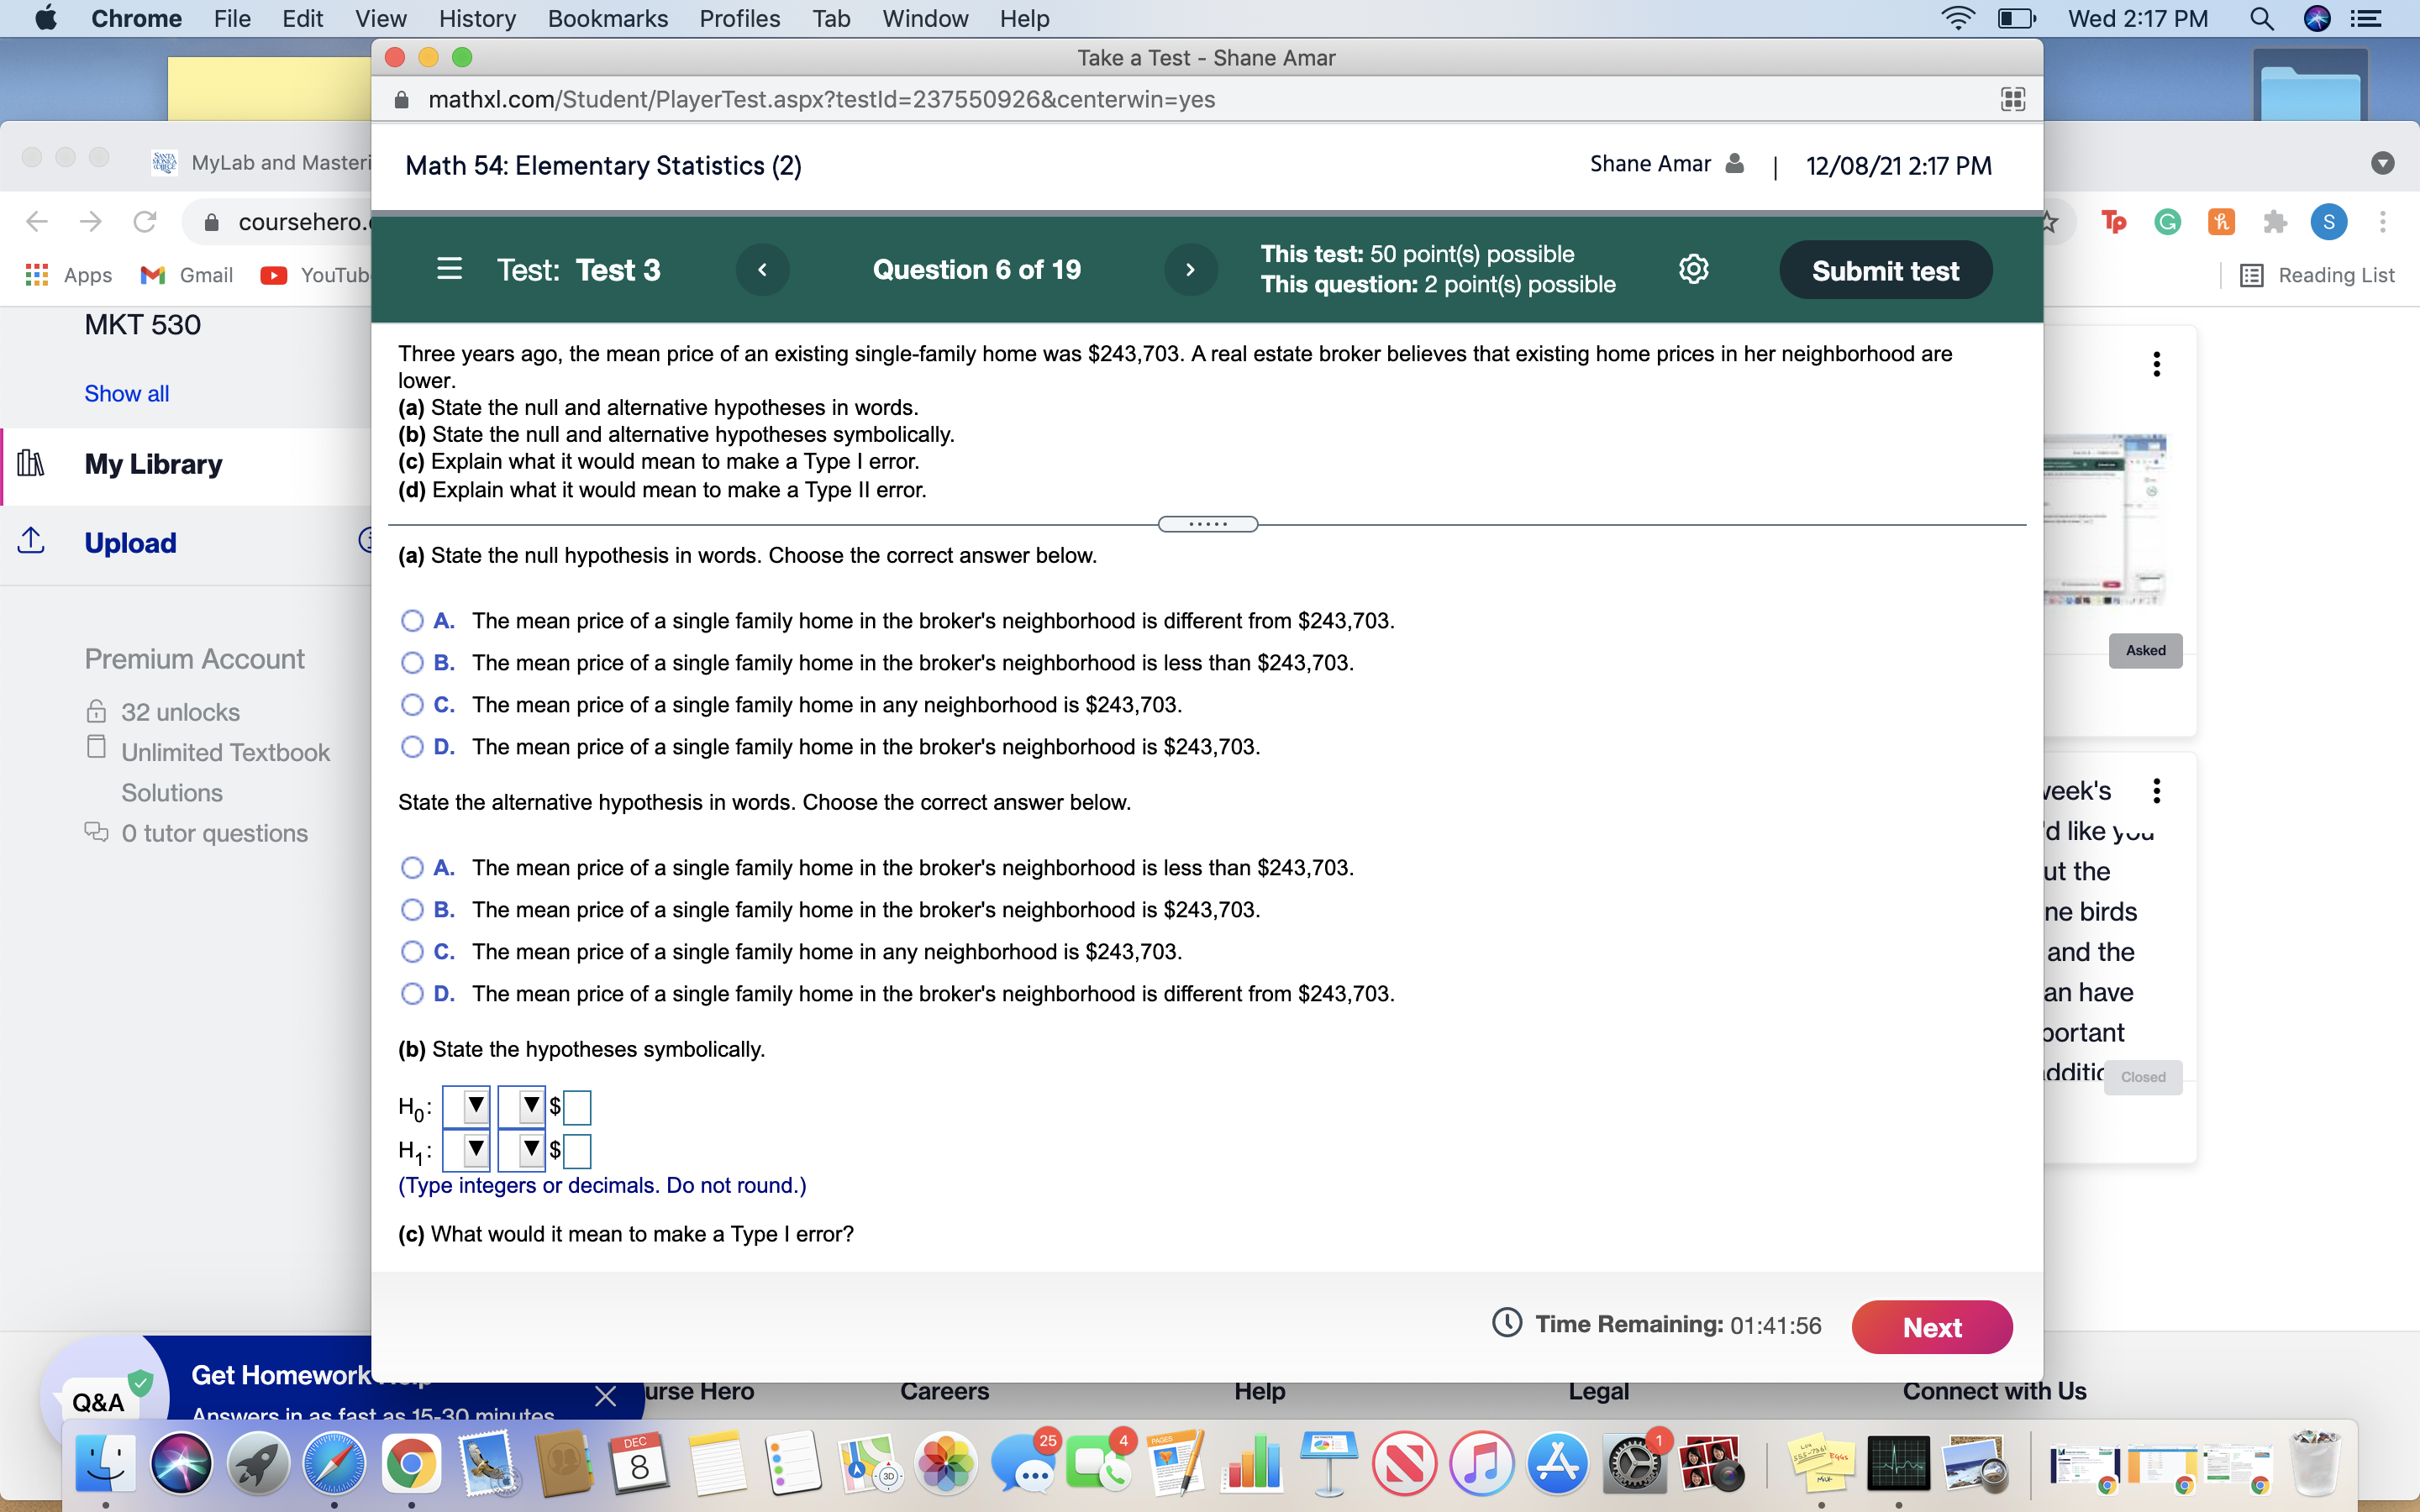Click the Next button
This screenshot has width=2420, height=1512.
(1931, 1326)
